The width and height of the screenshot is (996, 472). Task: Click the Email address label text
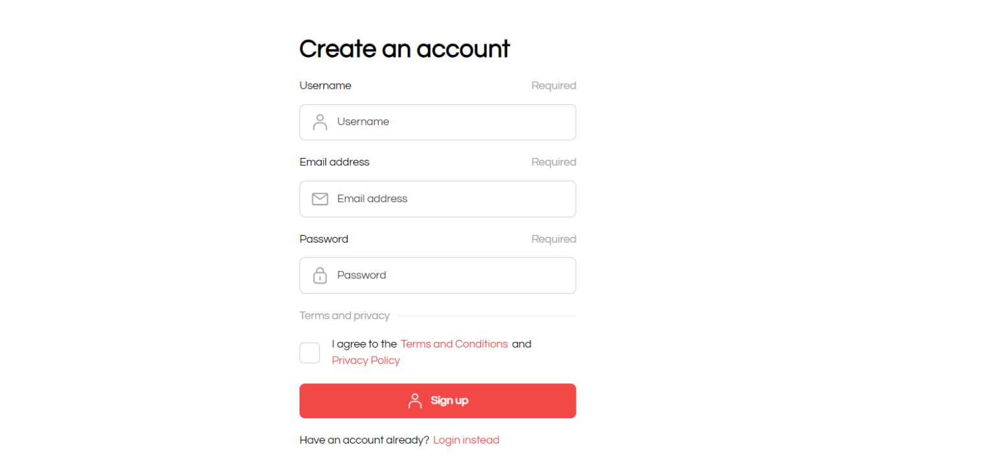(x=335, y=162)
